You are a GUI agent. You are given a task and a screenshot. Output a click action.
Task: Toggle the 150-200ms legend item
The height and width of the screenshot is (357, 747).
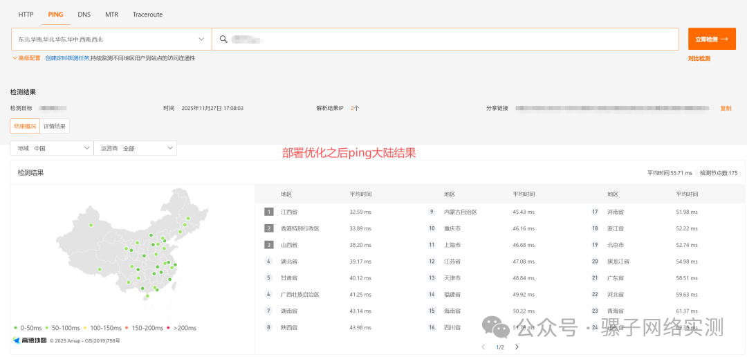pos(145,328)
